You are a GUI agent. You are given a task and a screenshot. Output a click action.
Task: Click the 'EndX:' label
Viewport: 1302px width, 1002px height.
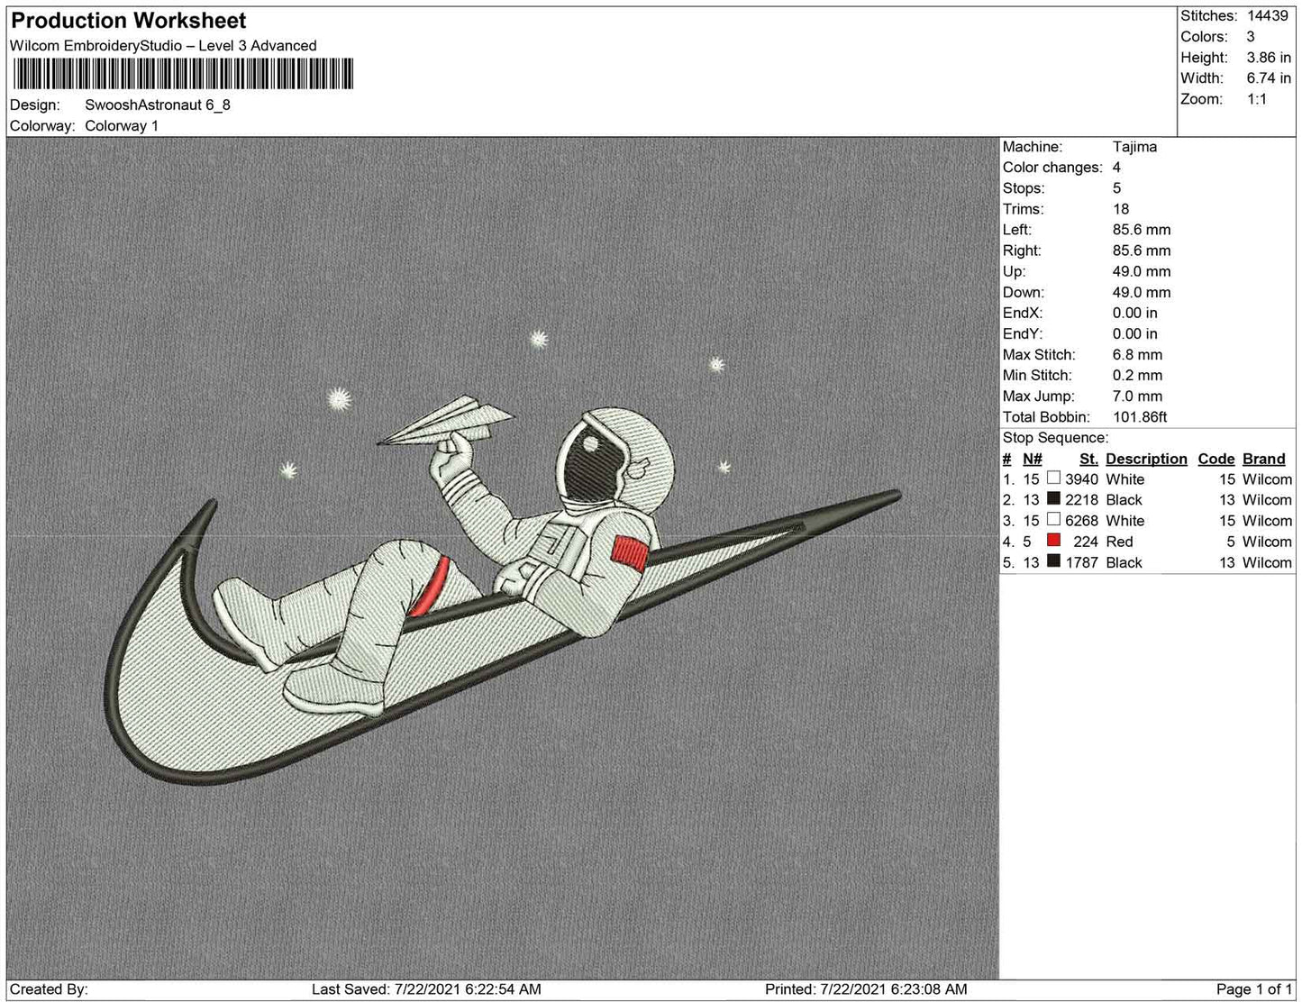point(1023,313)
